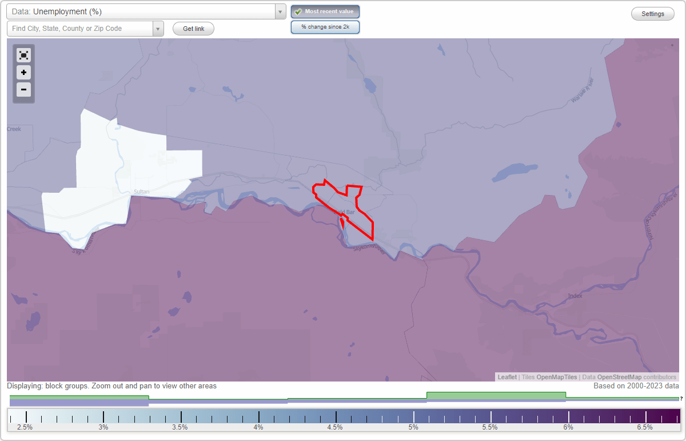The height and width of the screenshot is (441, 686).
Task: Select Most recent value option
Action: click(325, 11)
